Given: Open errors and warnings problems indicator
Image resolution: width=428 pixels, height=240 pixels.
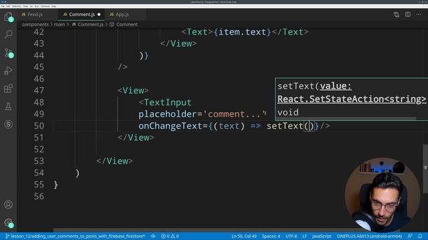Looking at the screenshot, I should tap(170, 236).
